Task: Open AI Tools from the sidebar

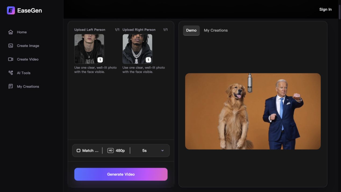Action: click(19, 73)
